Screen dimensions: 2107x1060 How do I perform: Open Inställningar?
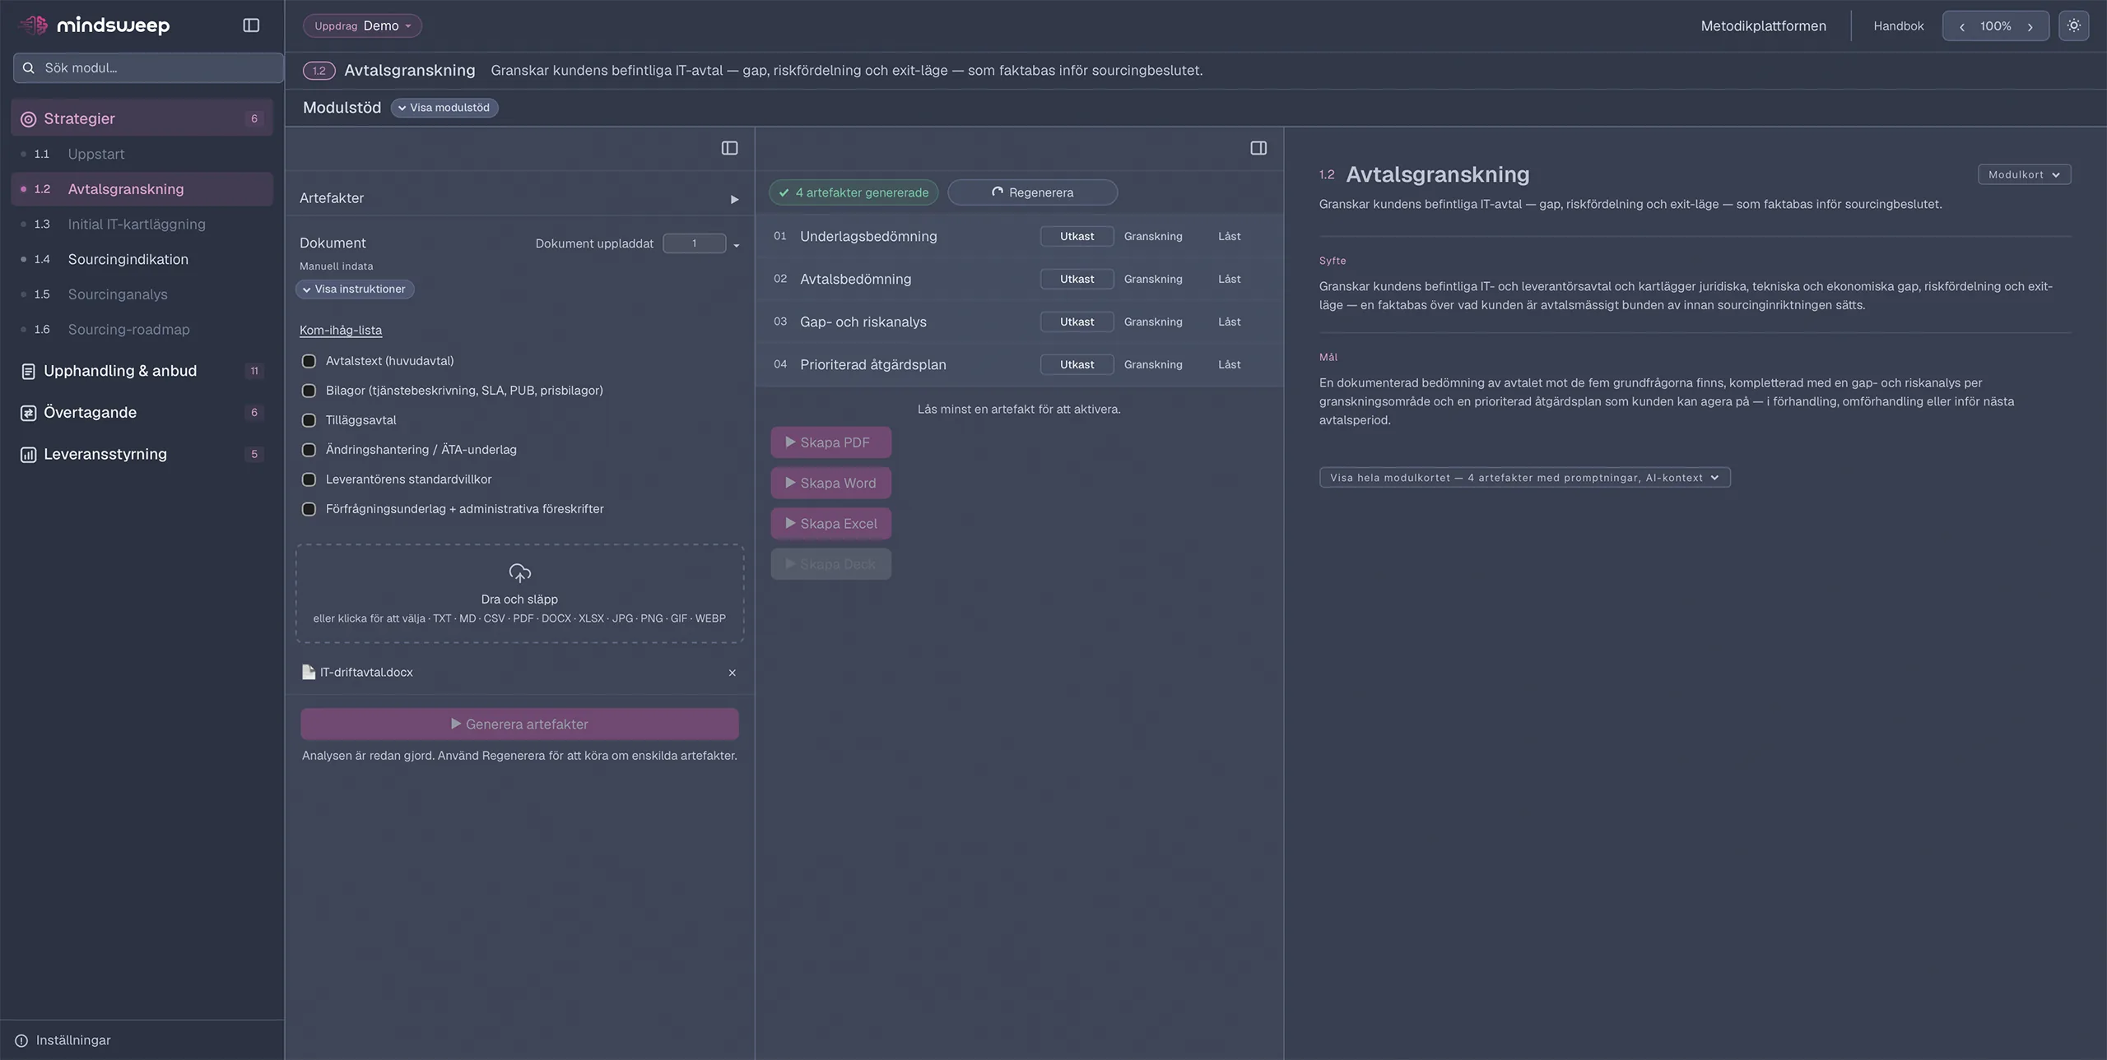pos(72,1040)
